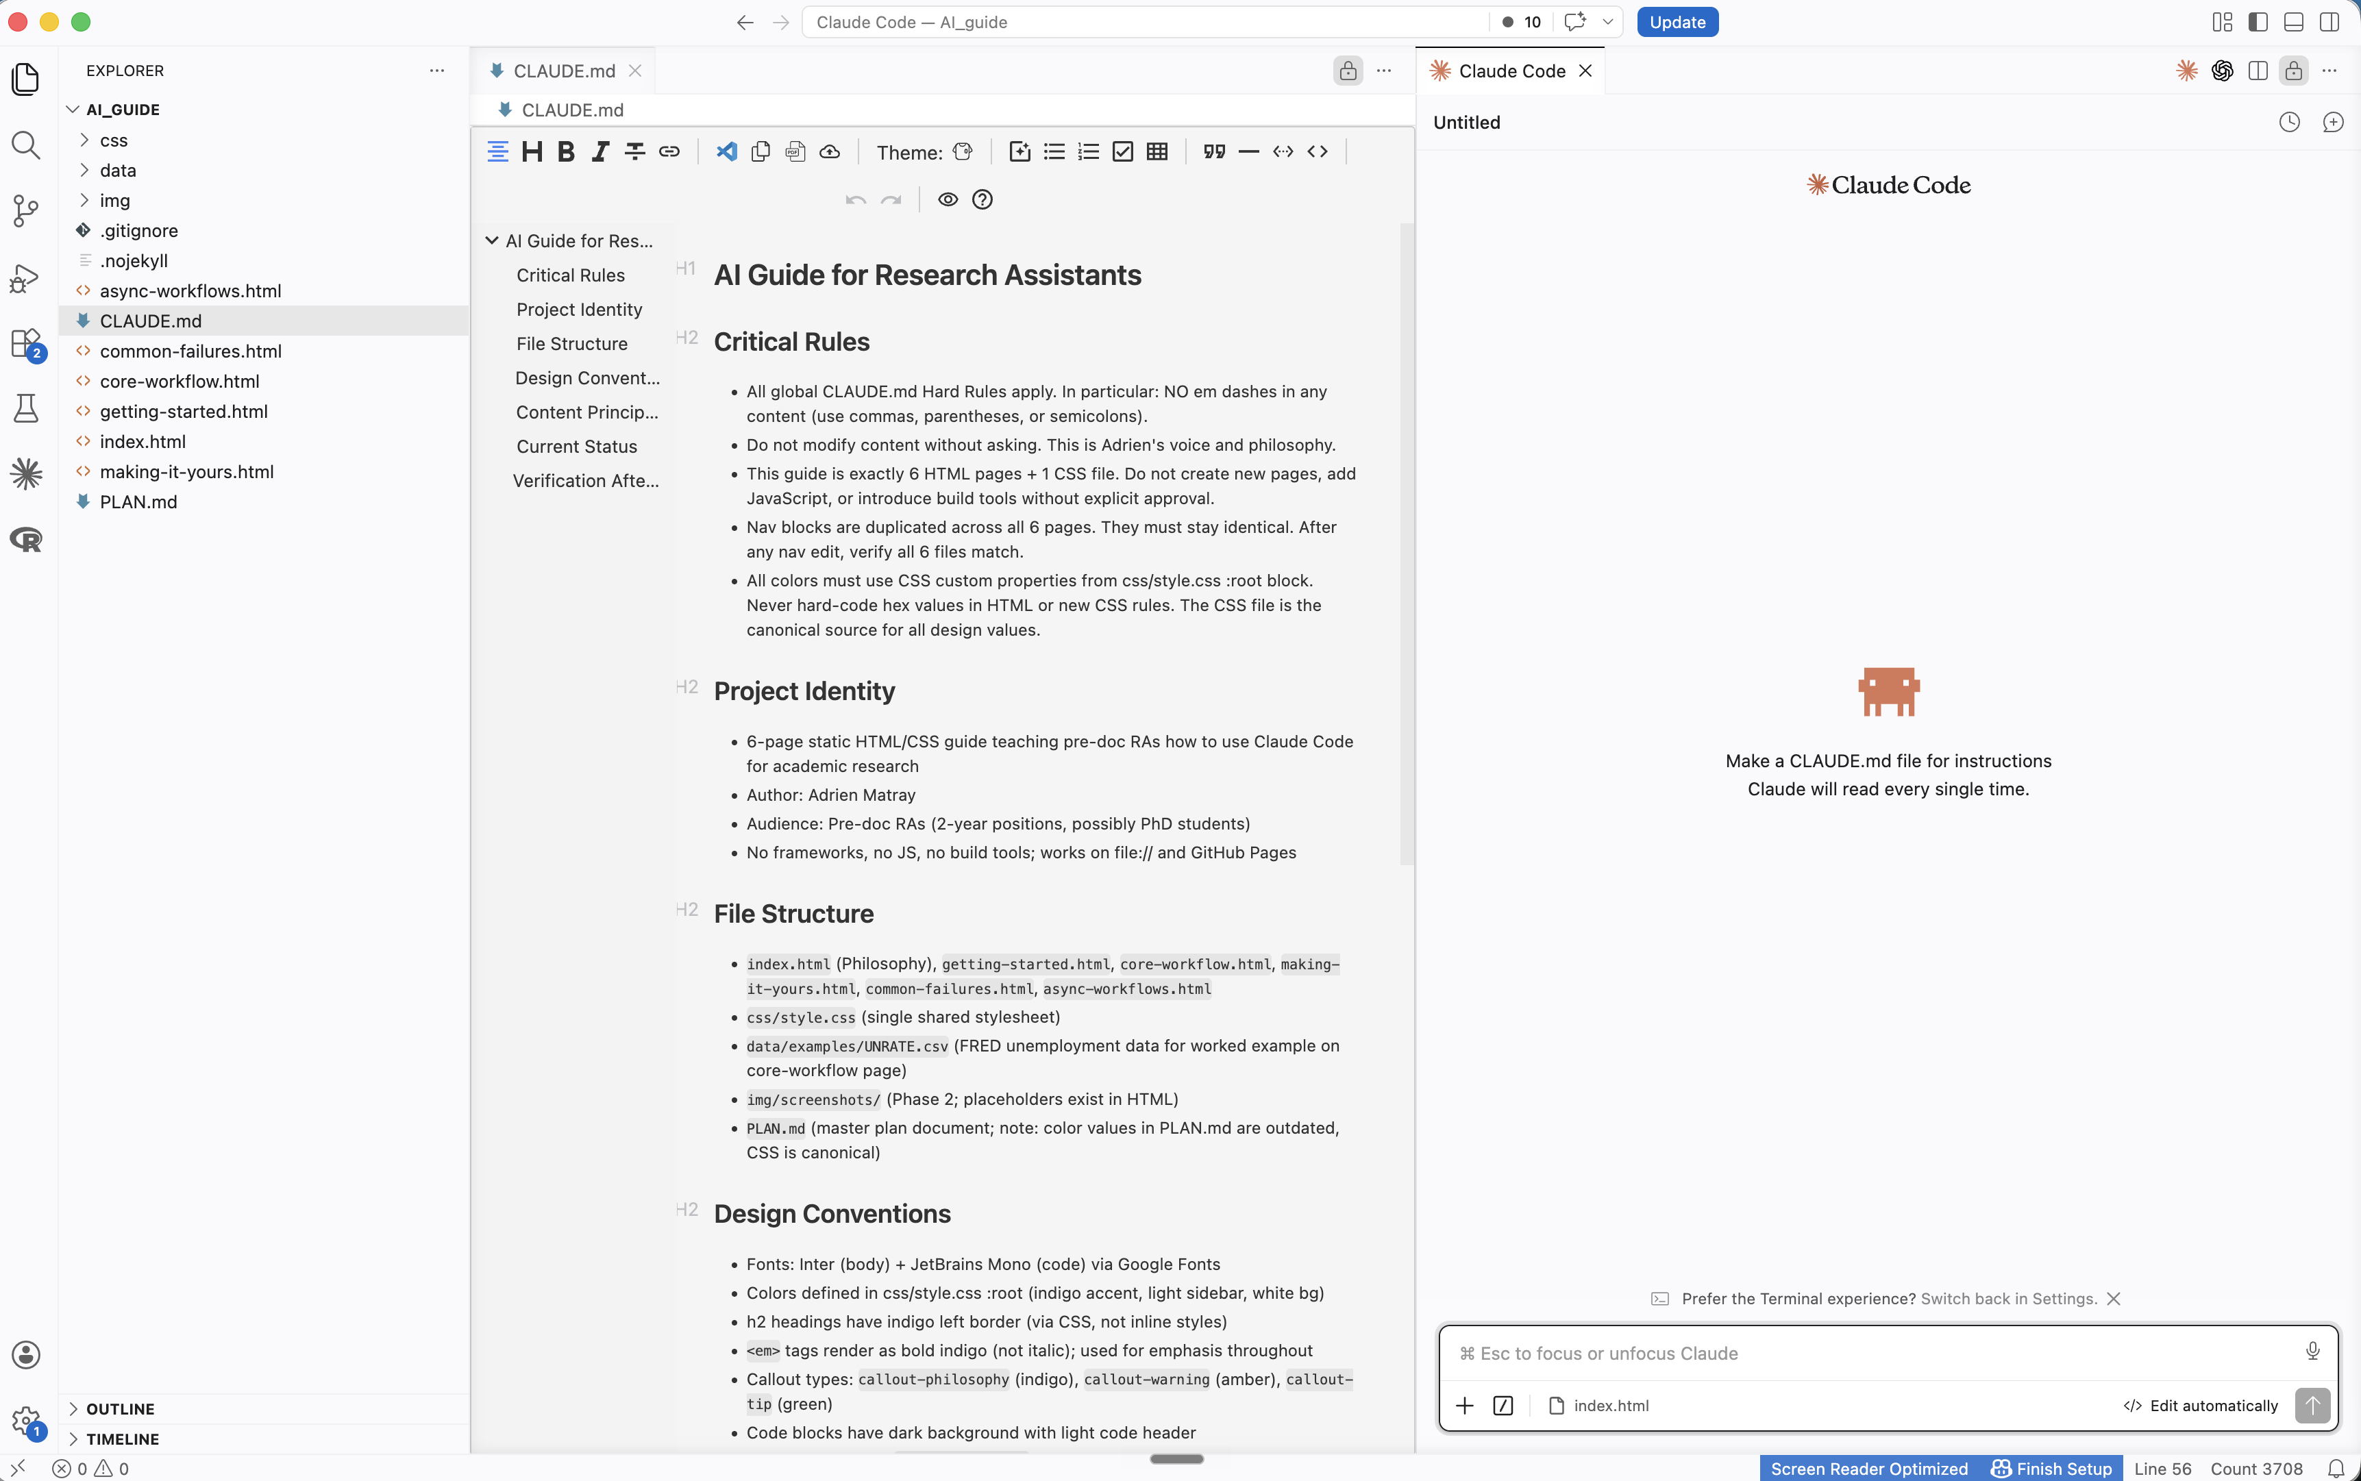Open the Search view in the activity bar
Screen dimensions: 2361x1481
point(27,145)
